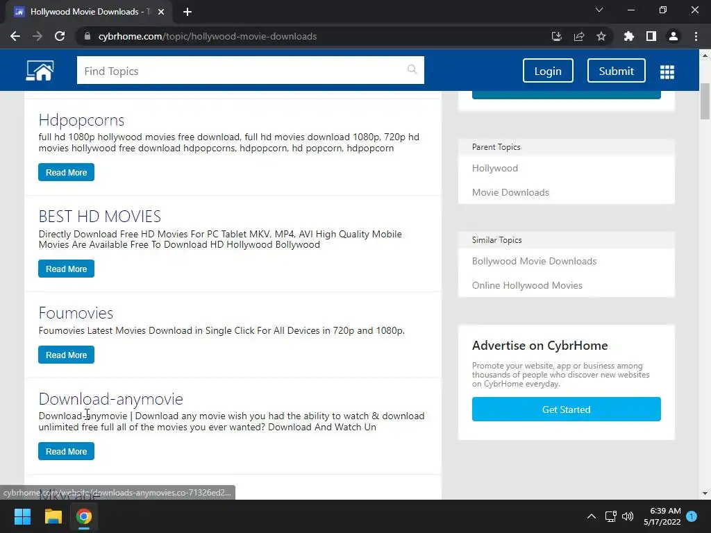
Task: Click the network icon in system tray
Action: pos(610,516)
